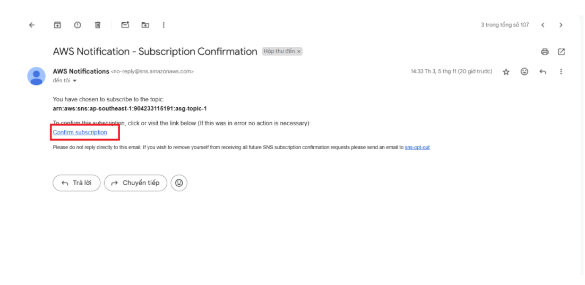Reply using the header arrow icon
The height and width of the screenshot is (285, 585).
543,72
